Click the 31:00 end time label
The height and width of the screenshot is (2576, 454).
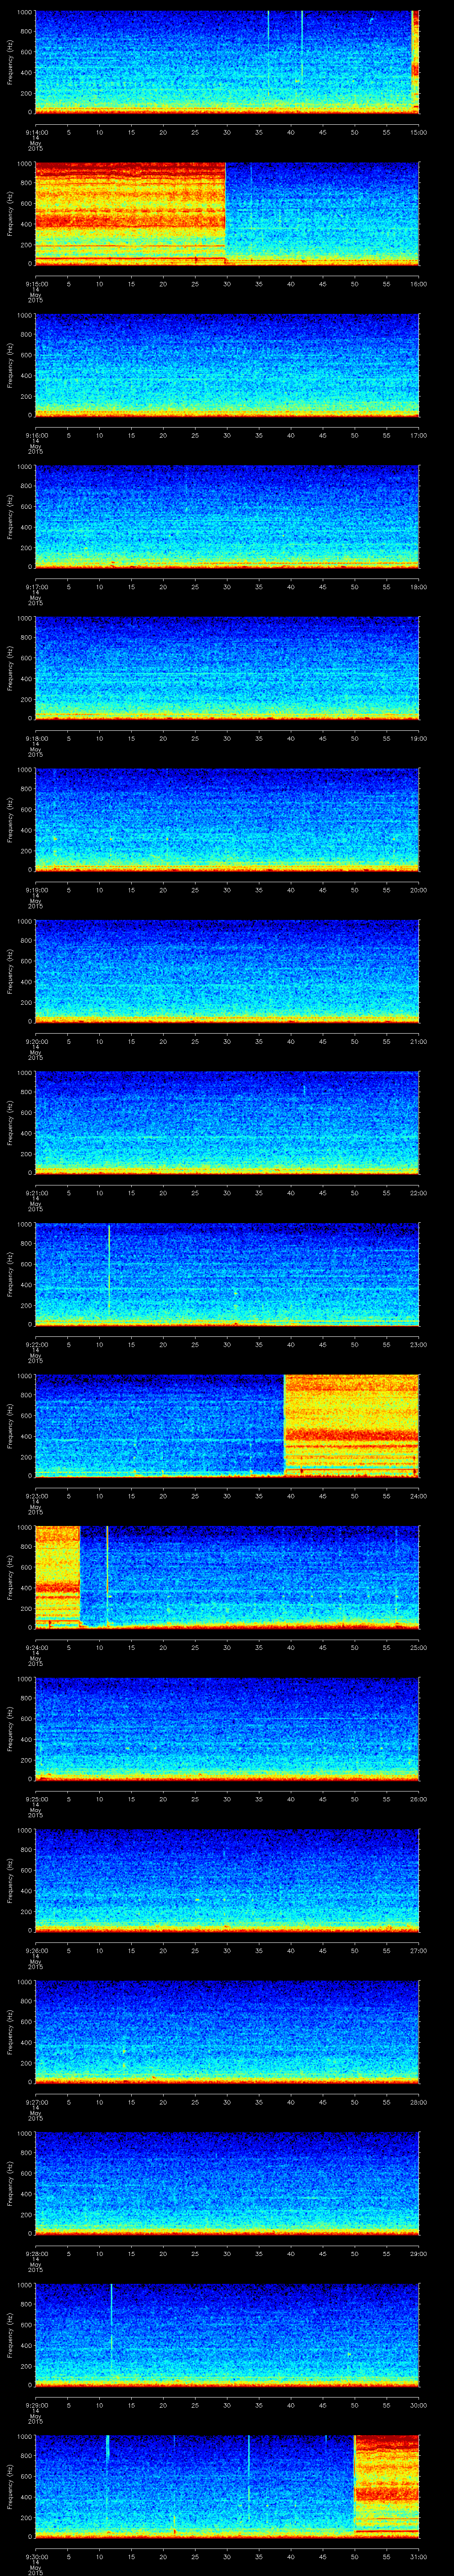pos(418,2557)
